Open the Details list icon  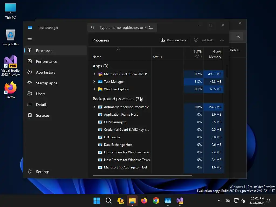tap(30, 104)
